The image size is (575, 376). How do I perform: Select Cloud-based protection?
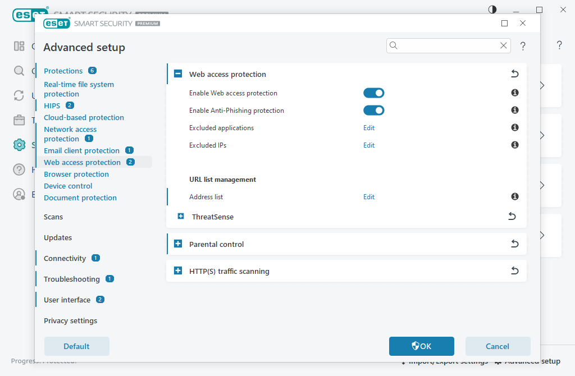(x=84, y=117)
